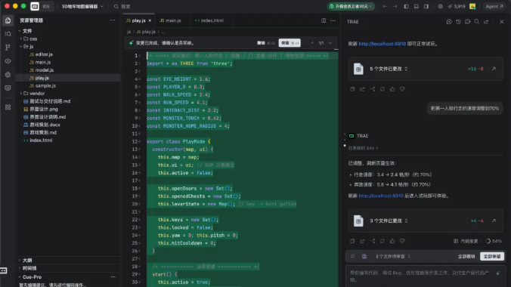Screen dimensions: 511x287
Task: Expand the 3 个文件已更改 list
Action: (x=389, y=221)
